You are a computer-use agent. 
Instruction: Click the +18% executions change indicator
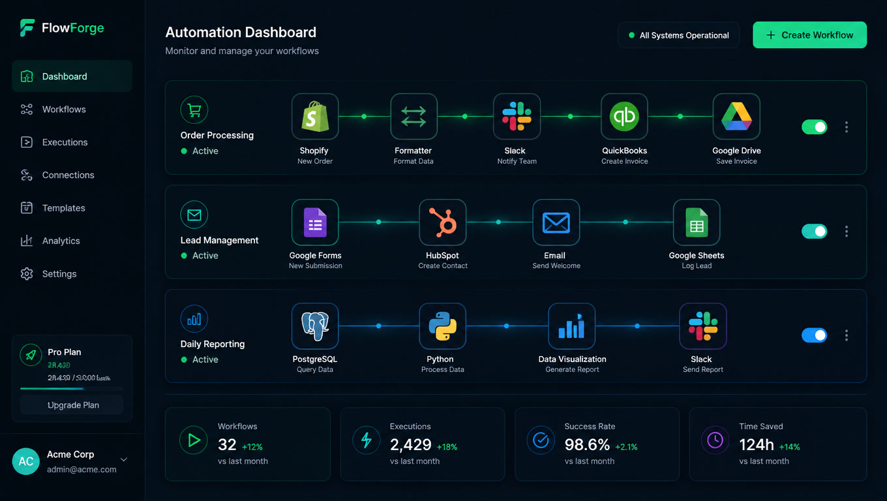[447, 448]
